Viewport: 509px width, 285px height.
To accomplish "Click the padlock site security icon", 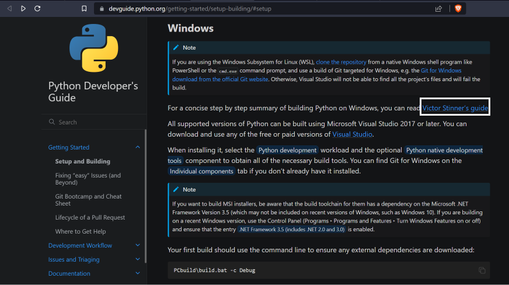I will tap(102, 9).
